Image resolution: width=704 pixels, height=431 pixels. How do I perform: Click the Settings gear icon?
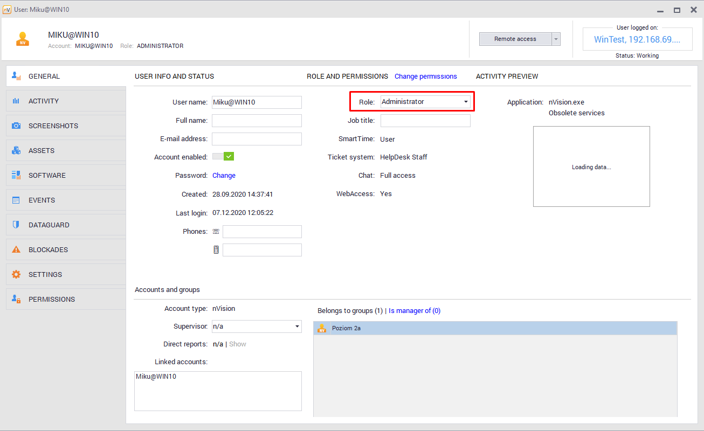[x=16, y=275]
